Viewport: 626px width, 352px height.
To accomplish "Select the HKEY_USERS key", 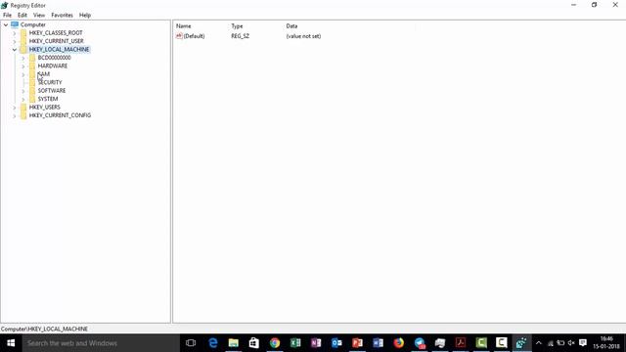I will 44,107.
